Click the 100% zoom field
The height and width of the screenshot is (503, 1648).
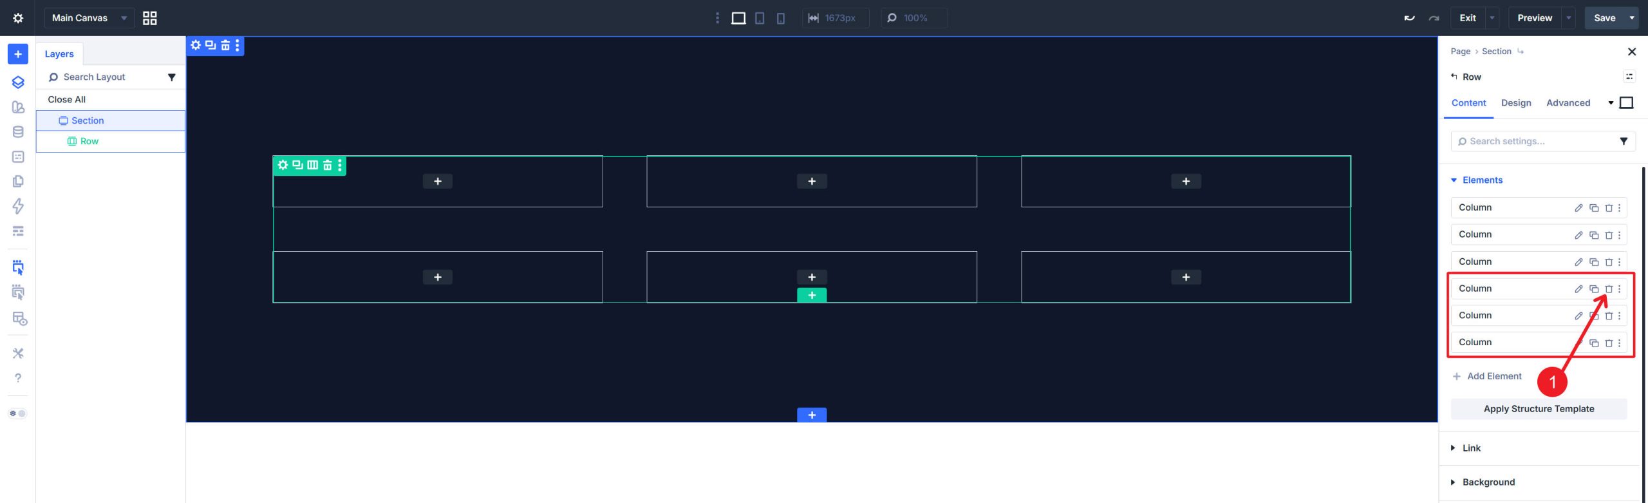click(x=914, y=18)
